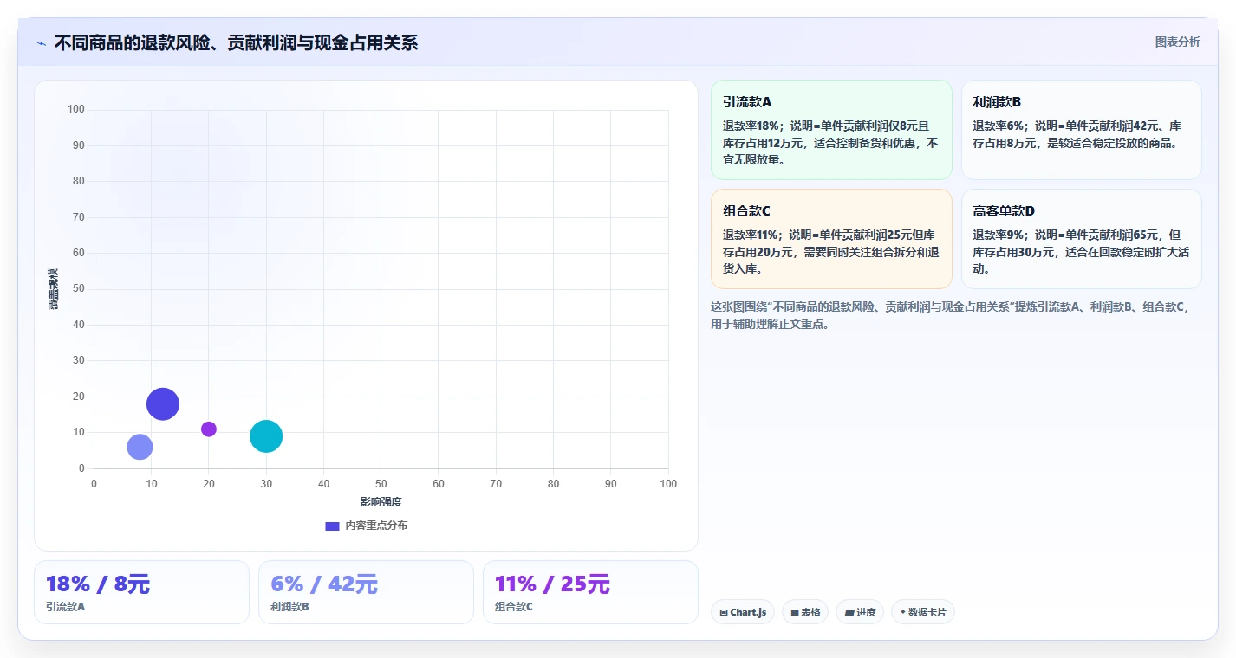1236x658 pixels.
Task: Click the 退款率6% description text
Action: coord(1077,134)
